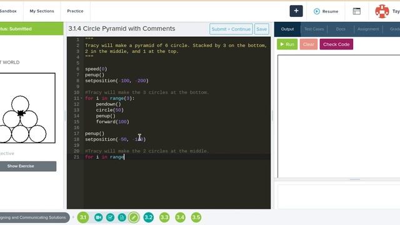Clear the output canvas
The width and height of the screenshot is (400, 225).
pyautogui.click(x=309, y=44)
